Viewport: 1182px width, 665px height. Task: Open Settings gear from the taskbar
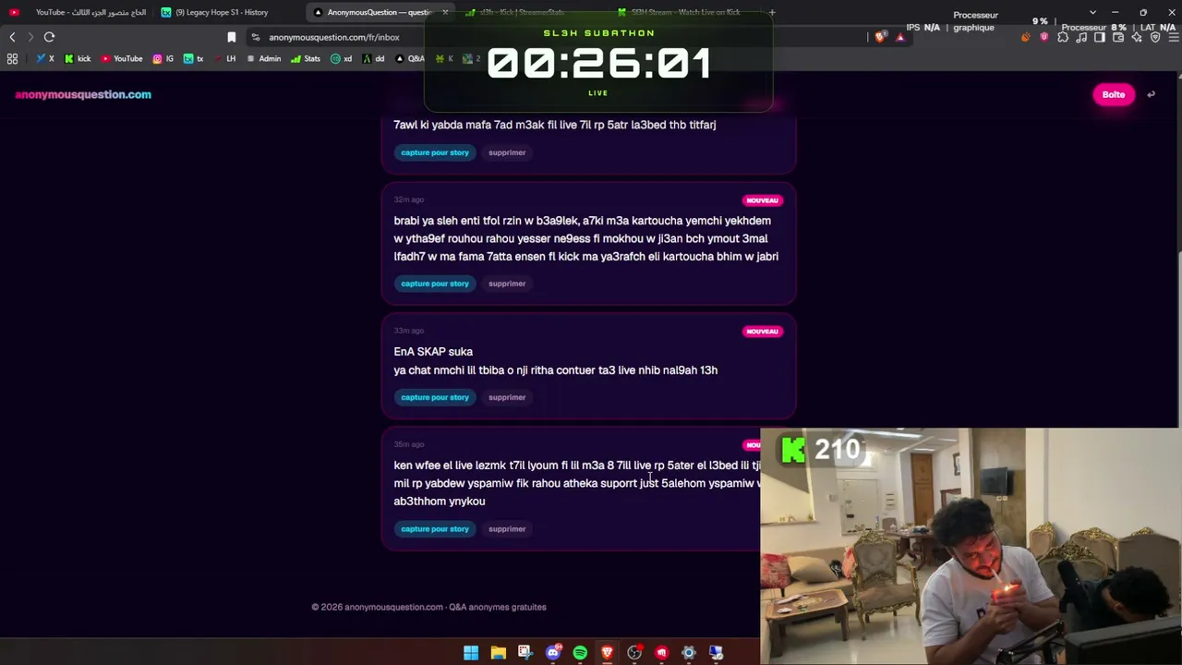688,653
